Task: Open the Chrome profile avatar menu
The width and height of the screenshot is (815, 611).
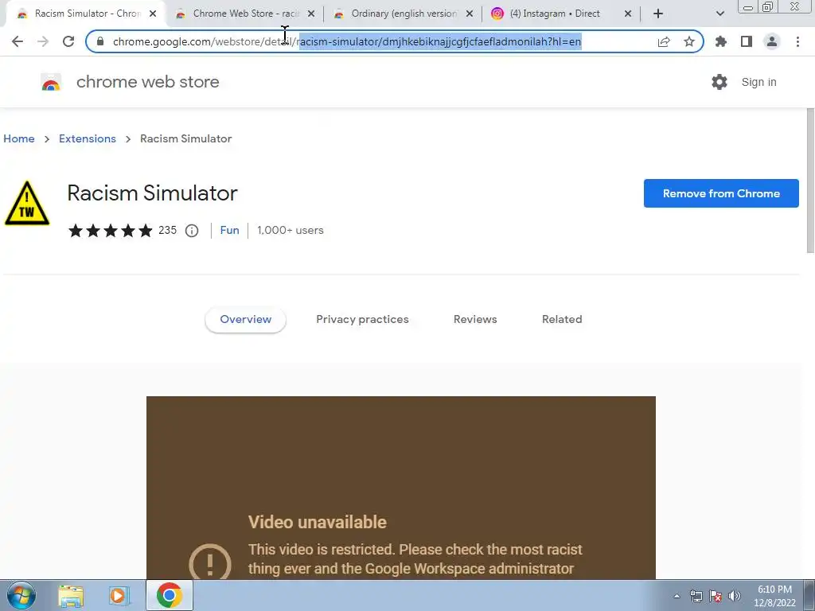Action: (x=772, y=41)
